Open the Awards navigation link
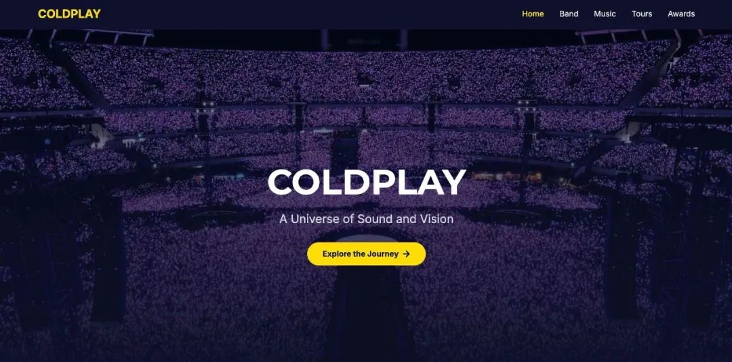732x362 pixels. tap(681, 14)
